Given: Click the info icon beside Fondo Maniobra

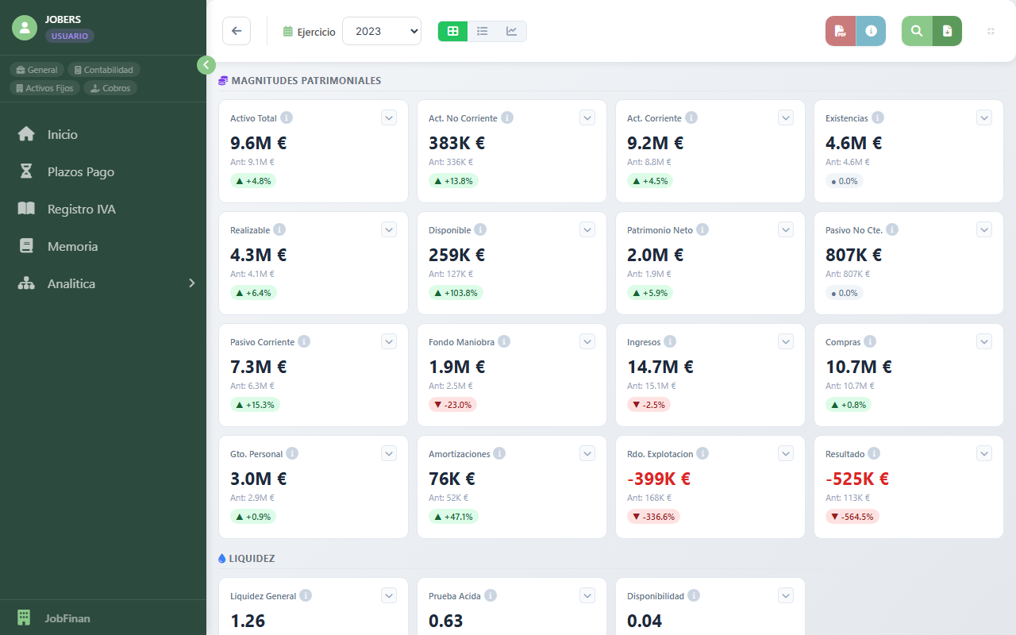Looking at the screenshot, I should (504, 341).
